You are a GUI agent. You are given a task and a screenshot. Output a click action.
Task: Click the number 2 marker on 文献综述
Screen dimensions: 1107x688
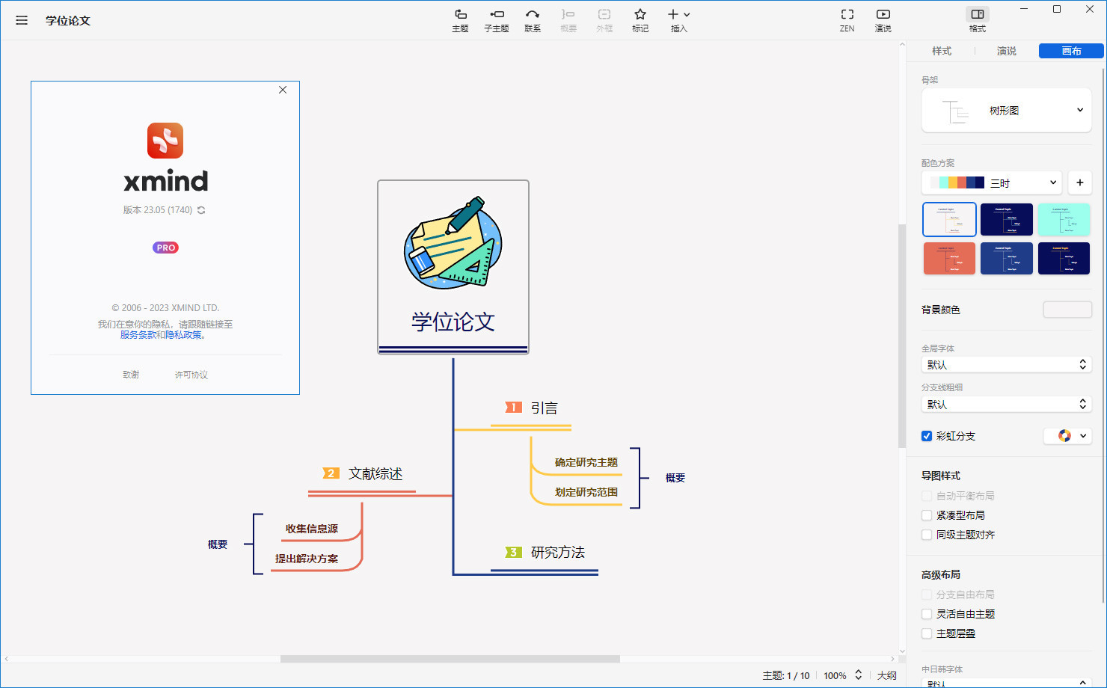pyautogui.click(x=331, y=473)
